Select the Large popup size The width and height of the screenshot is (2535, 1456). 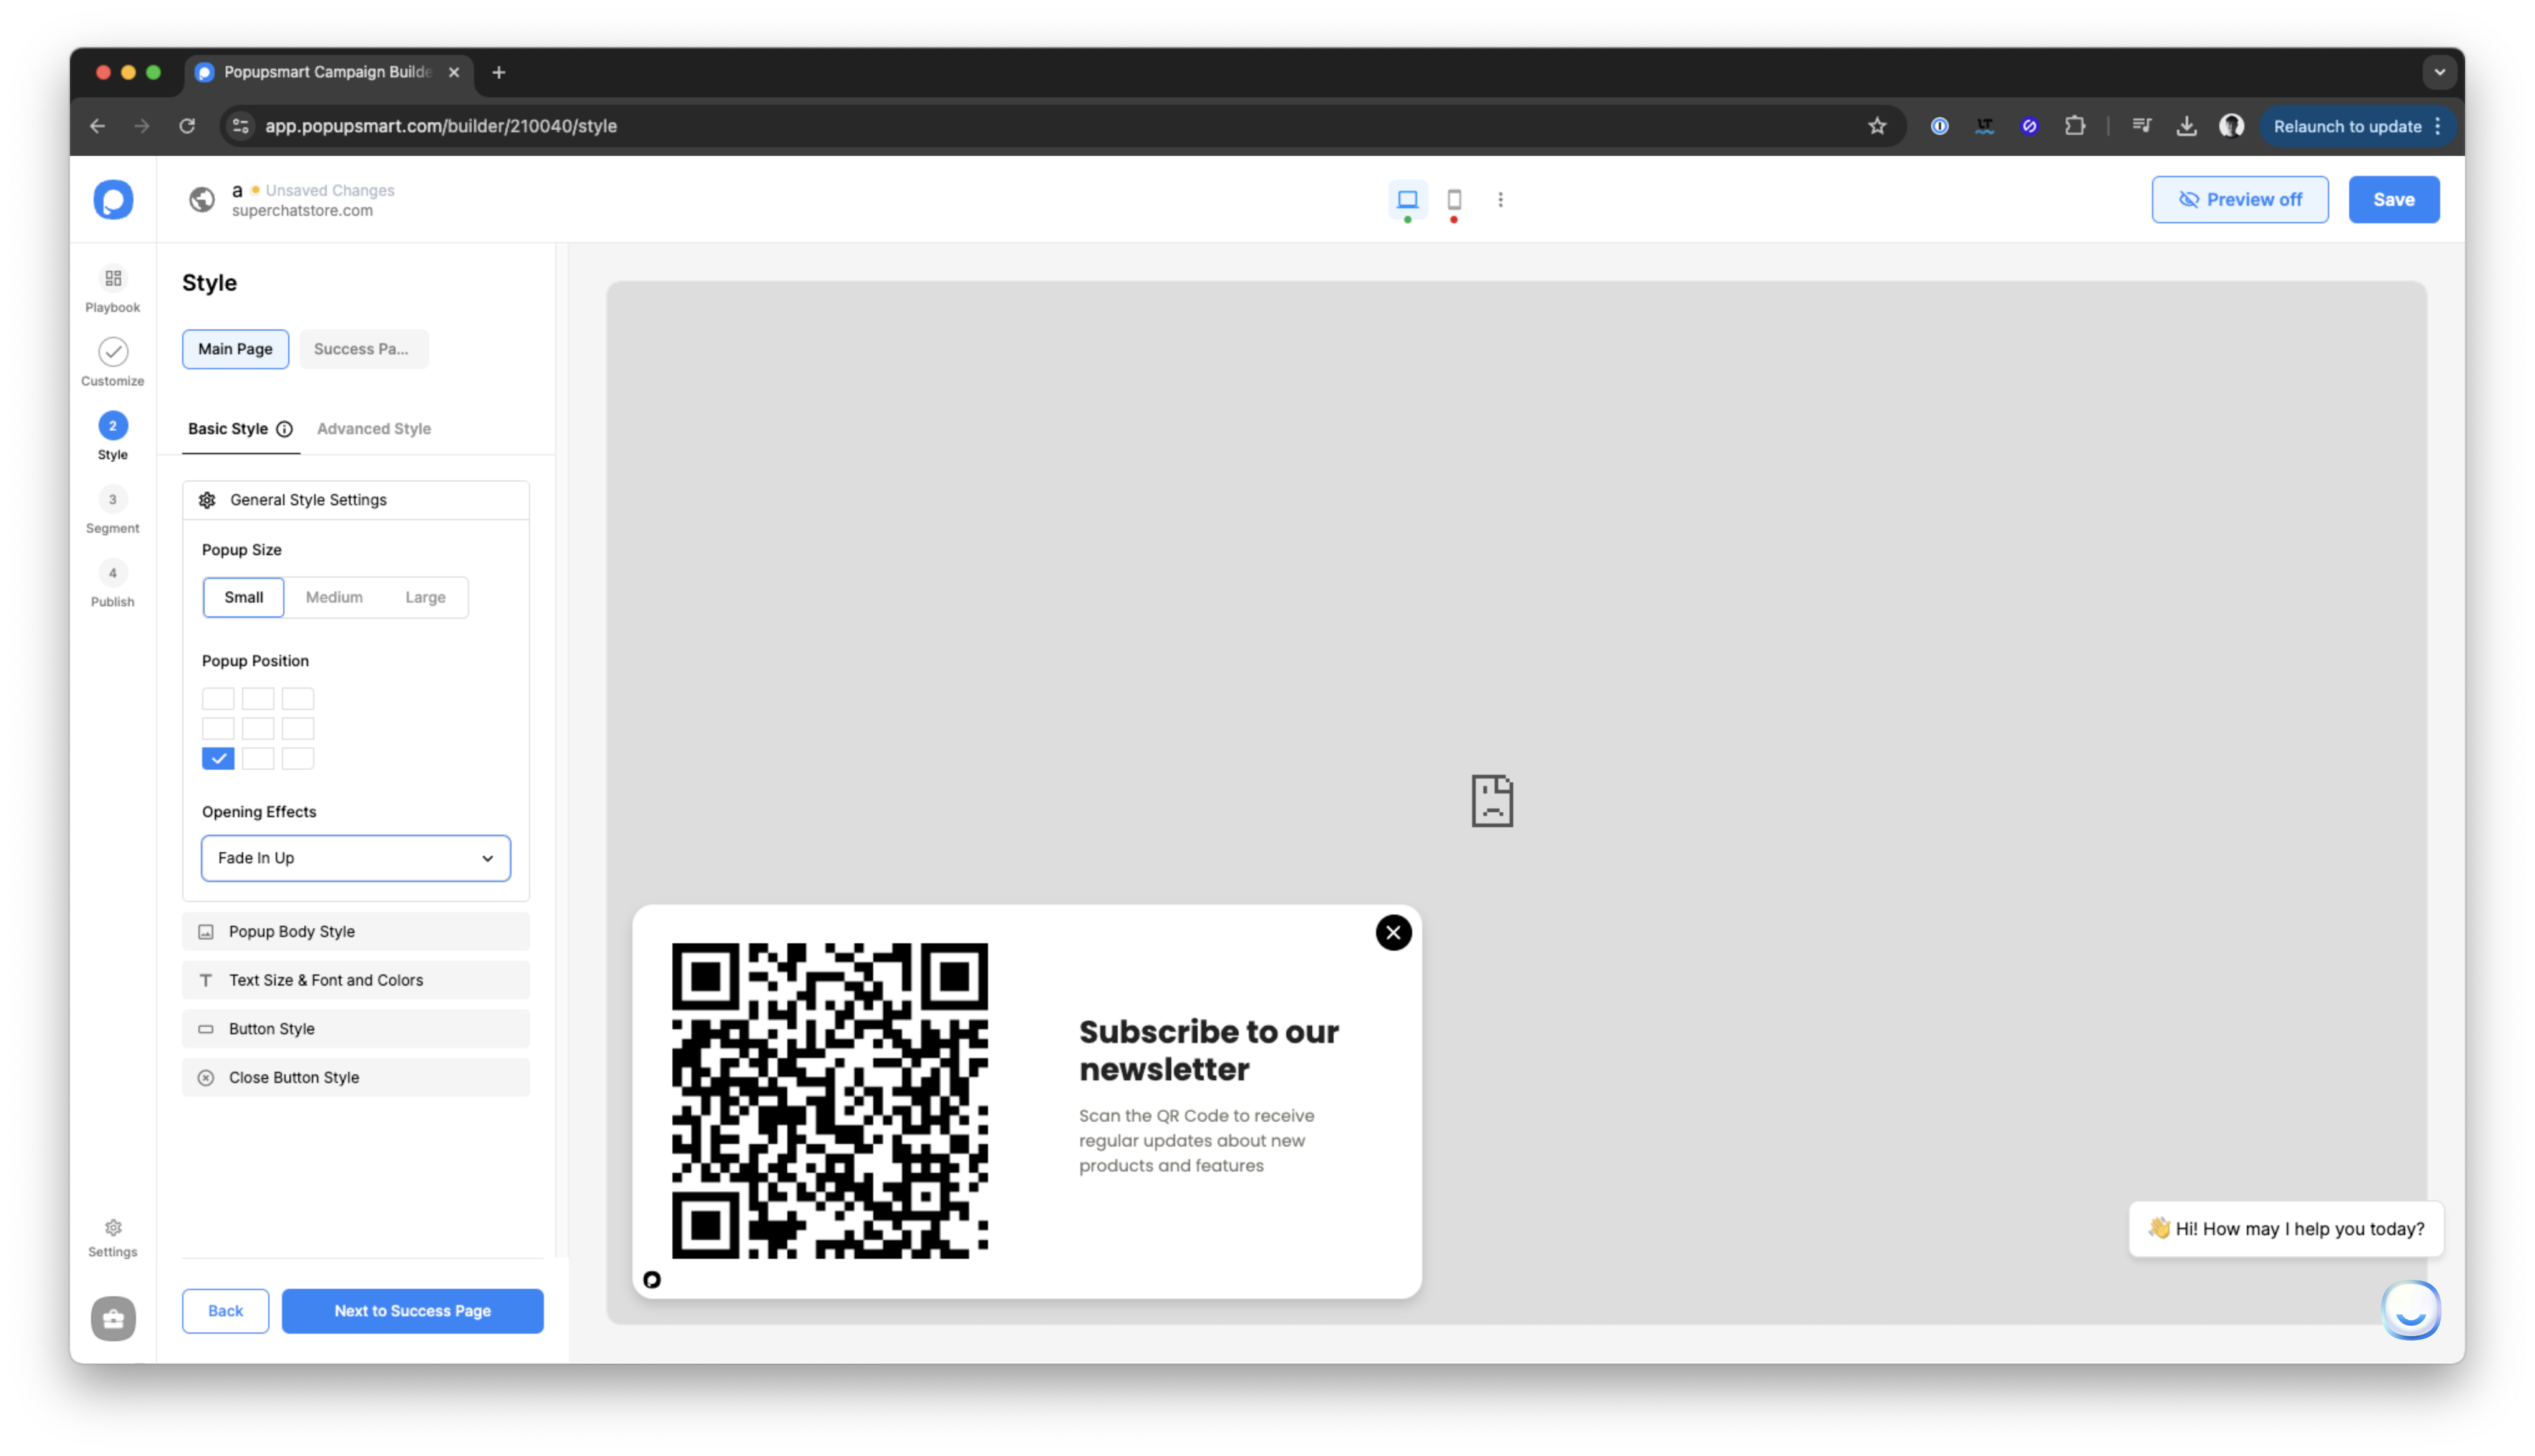tap(425, 597)
